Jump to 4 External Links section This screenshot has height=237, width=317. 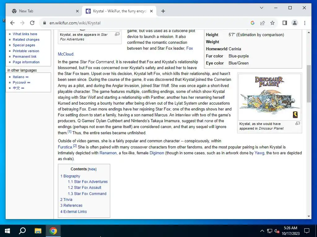point(73,212)
